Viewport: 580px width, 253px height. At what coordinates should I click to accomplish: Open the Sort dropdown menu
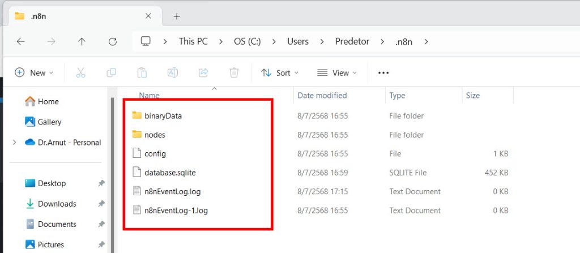tap(279, 73)
